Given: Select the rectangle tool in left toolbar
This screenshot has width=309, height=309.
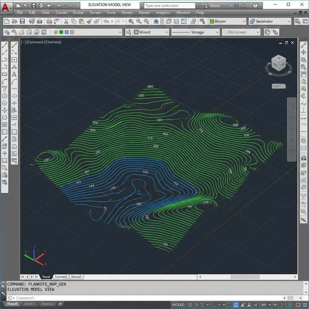Looking at the screenshot, I should click(x=5, y=74).
